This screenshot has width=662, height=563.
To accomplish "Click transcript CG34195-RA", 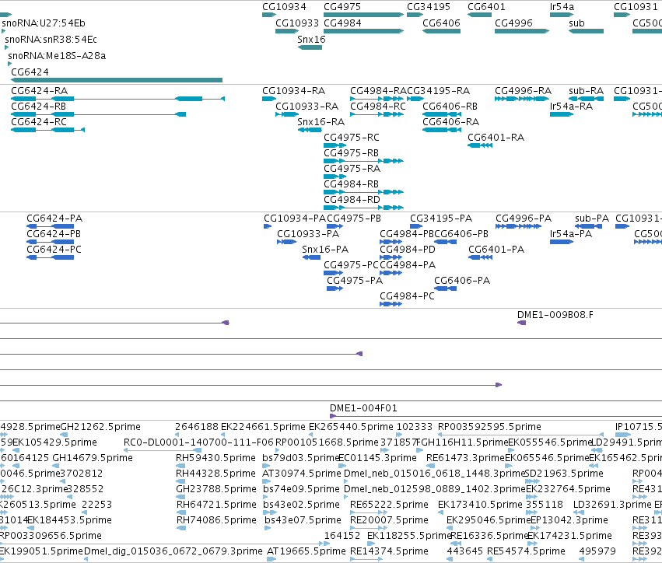I will (x=415, y=99).
